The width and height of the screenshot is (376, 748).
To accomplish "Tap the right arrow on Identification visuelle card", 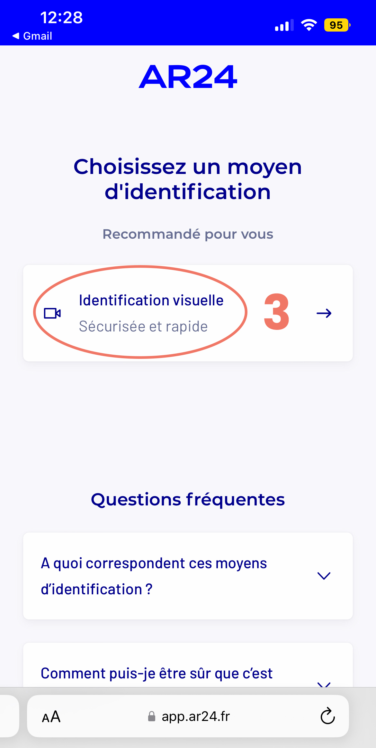I will coord(324,313).
